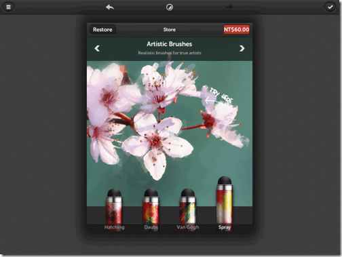Click the flower preview canvas
The image size is (342, 257).
(x=170, y=134)
